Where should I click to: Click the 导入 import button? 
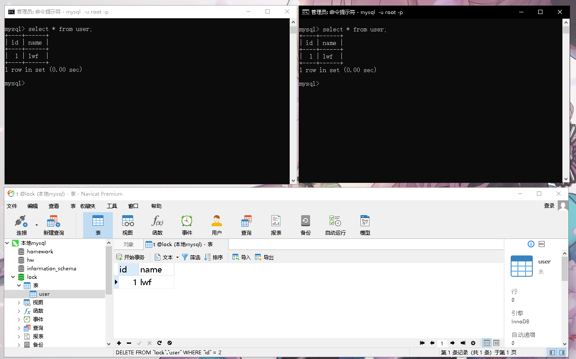(x=242, y=257)
